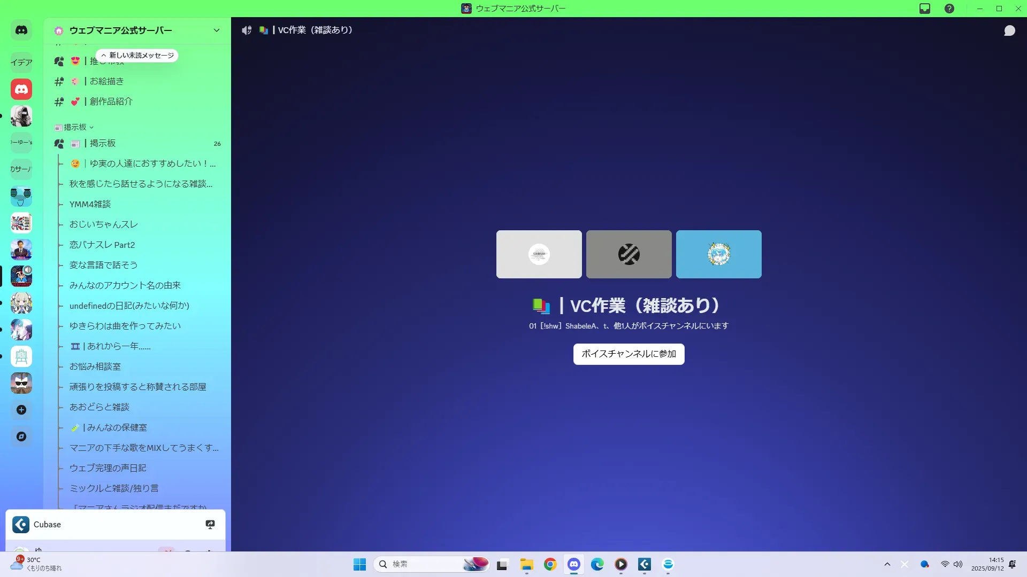
Task: Open the voice channel chat bubble icon
Action: (1009, 30)
